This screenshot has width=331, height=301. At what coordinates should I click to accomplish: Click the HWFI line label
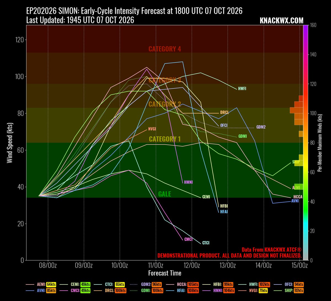[242, 89]
